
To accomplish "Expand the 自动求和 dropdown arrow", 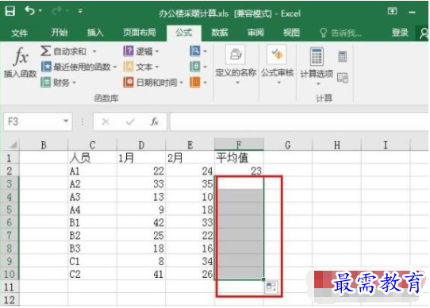I will click(x=94, y=52).
